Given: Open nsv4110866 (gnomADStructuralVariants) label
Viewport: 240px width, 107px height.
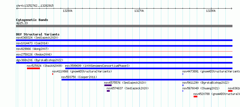Looking at the screenshot, I should (x=82, y=71).
